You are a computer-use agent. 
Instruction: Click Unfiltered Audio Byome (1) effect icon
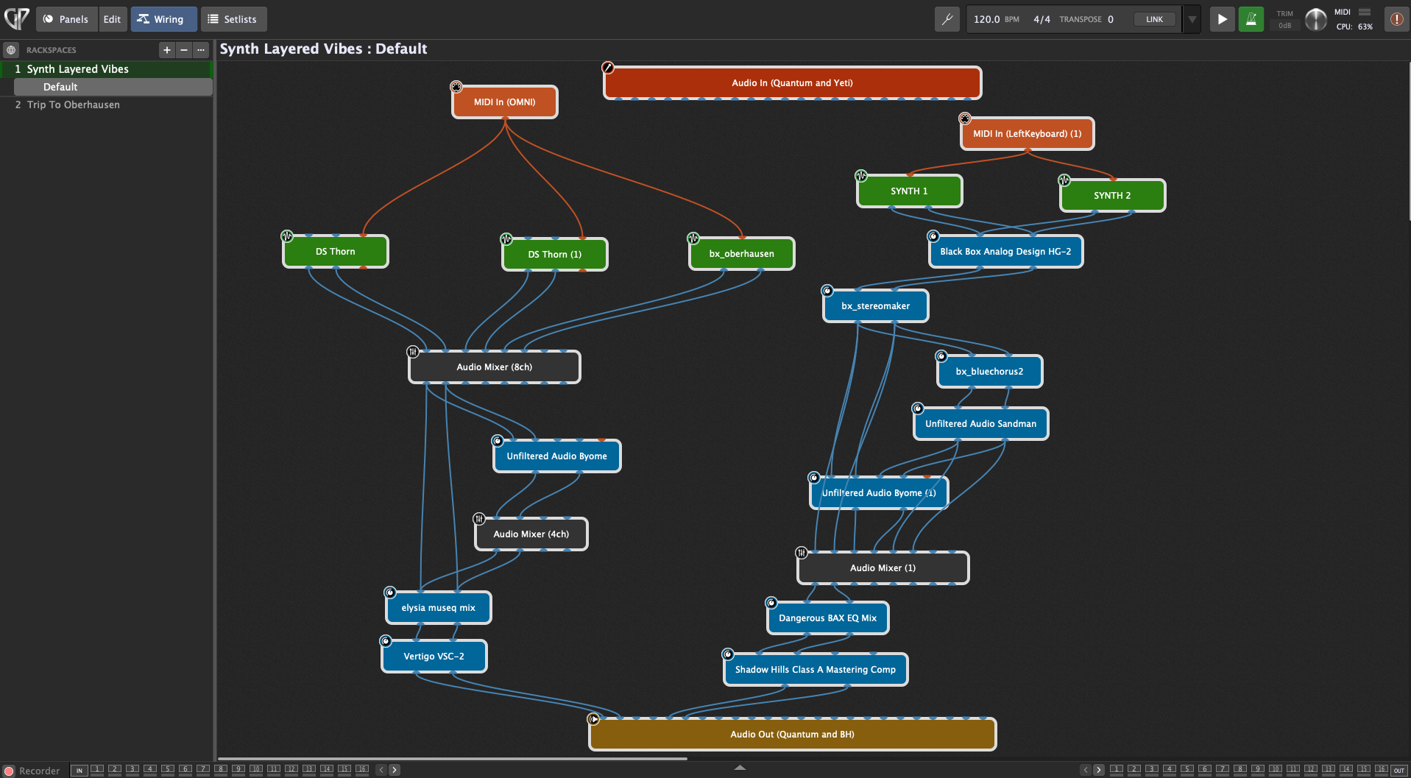pyautogui.click(x=814, y=478)
